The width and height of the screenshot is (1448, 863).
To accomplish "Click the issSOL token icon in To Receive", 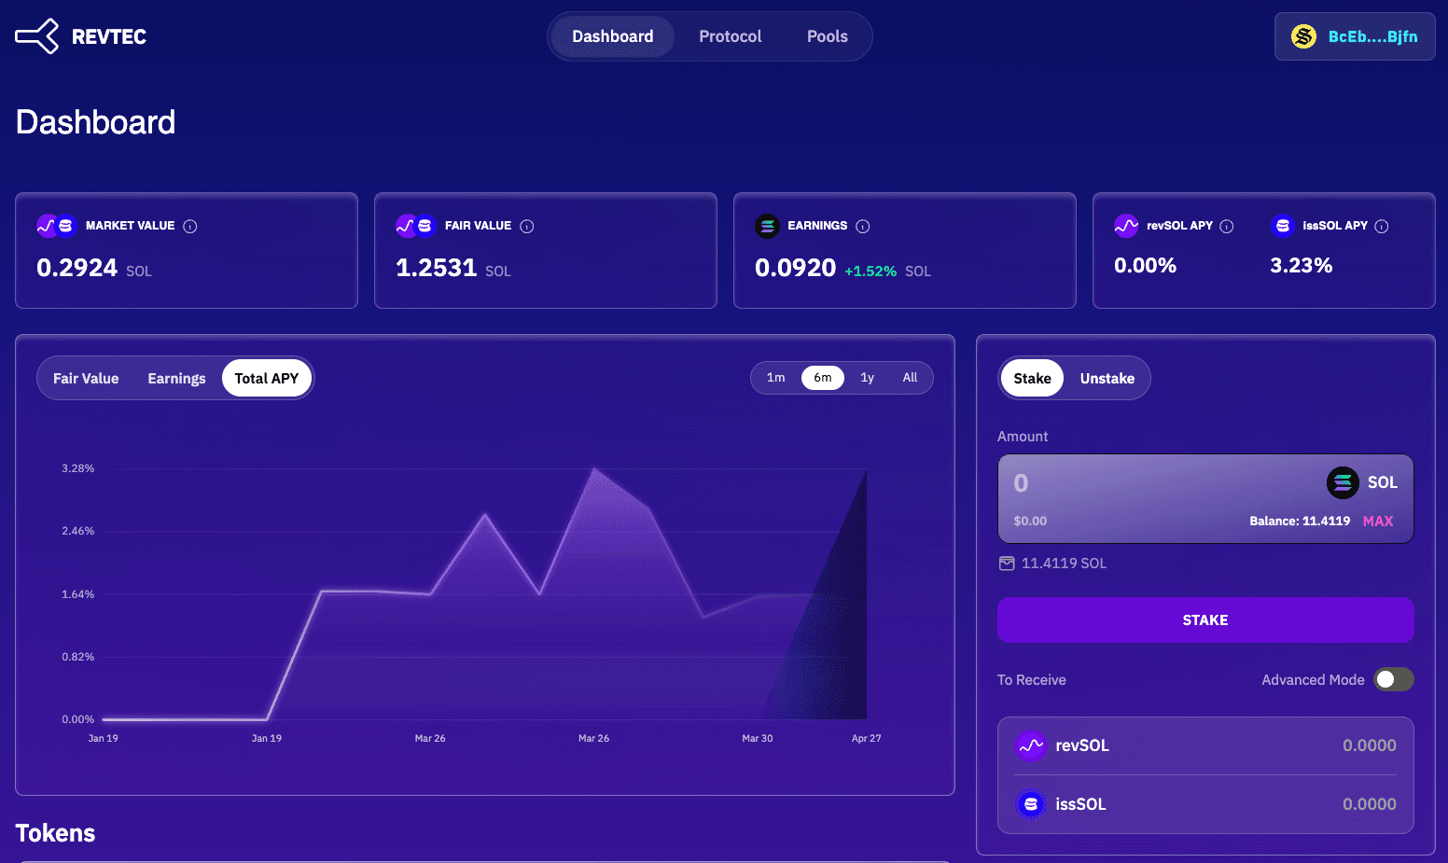I will [x=1031, y=804].
